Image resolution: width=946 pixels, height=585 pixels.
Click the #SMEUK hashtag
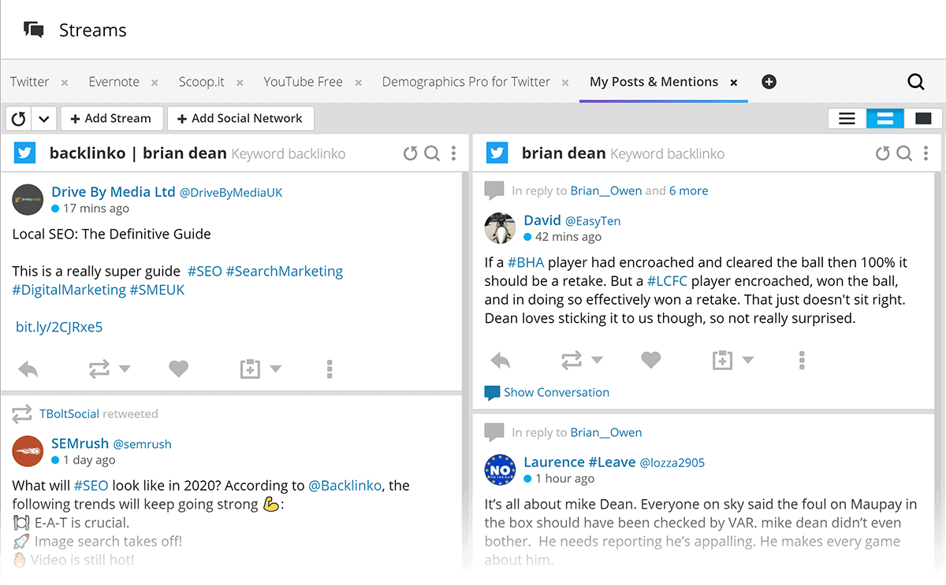[x=157, y=290]
